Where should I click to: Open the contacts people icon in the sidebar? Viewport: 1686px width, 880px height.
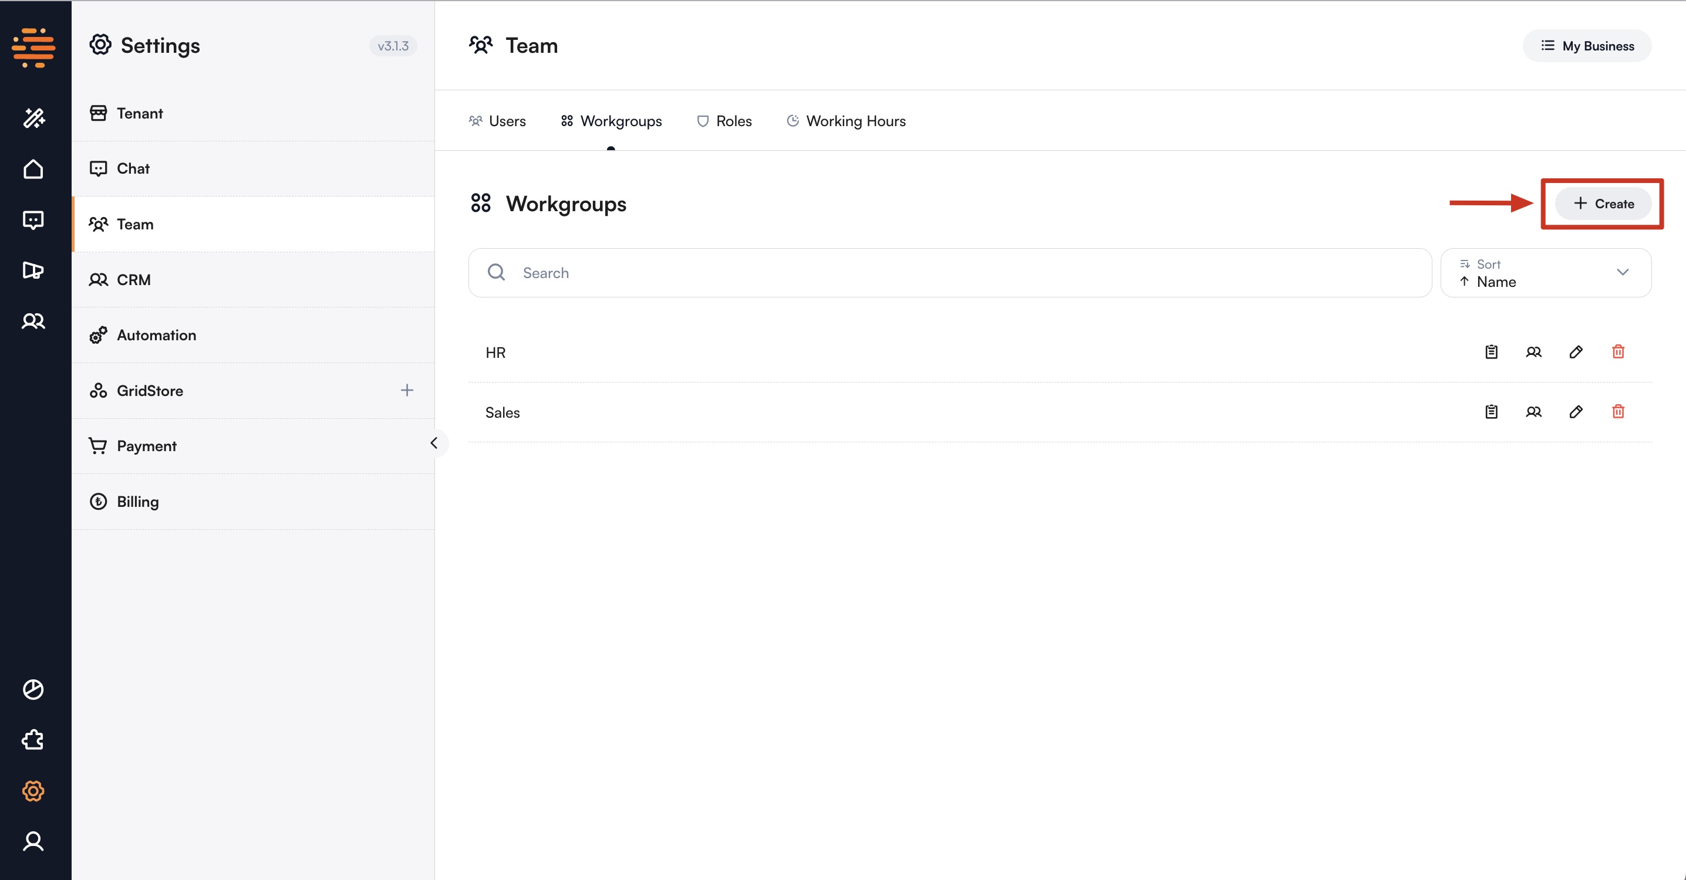[x=32, y=320]
